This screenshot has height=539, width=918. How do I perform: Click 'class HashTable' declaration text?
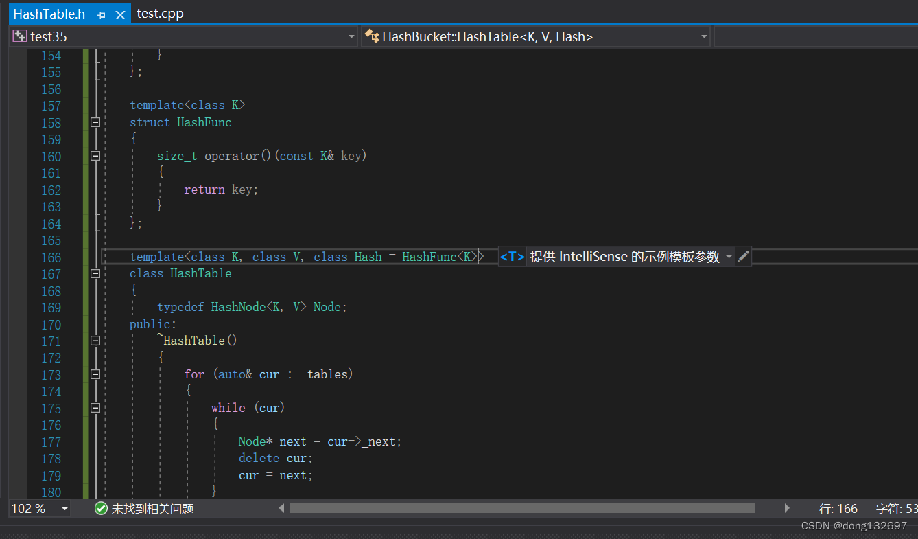(180, 273)
